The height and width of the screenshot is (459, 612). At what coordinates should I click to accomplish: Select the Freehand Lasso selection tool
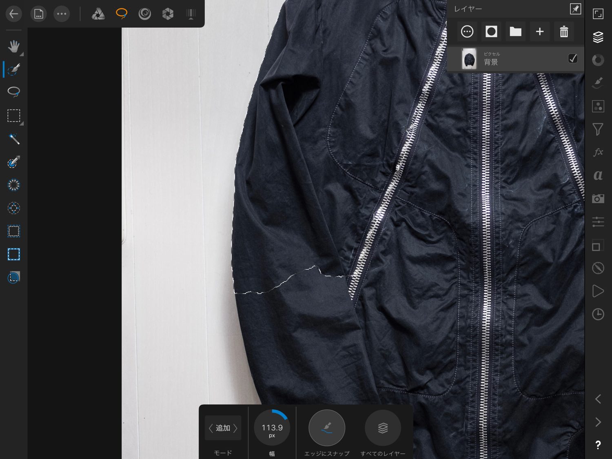13,92
